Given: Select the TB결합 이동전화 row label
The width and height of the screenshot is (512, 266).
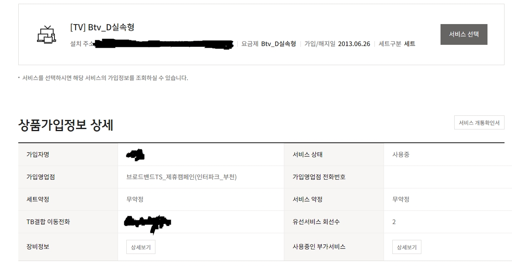Looking at the screenshot, I should pos(48,222).
